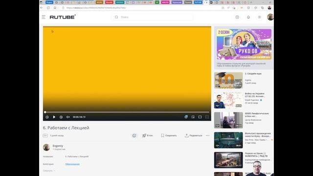Open the '00083 Лимфатические' video title
Viewport: 313px width, 176px height.
257,115
